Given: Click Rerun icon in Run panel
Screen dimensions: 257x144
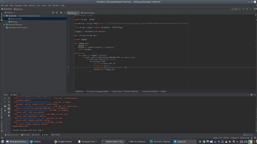Looking at the screenshot, I should tap(5, 98).
